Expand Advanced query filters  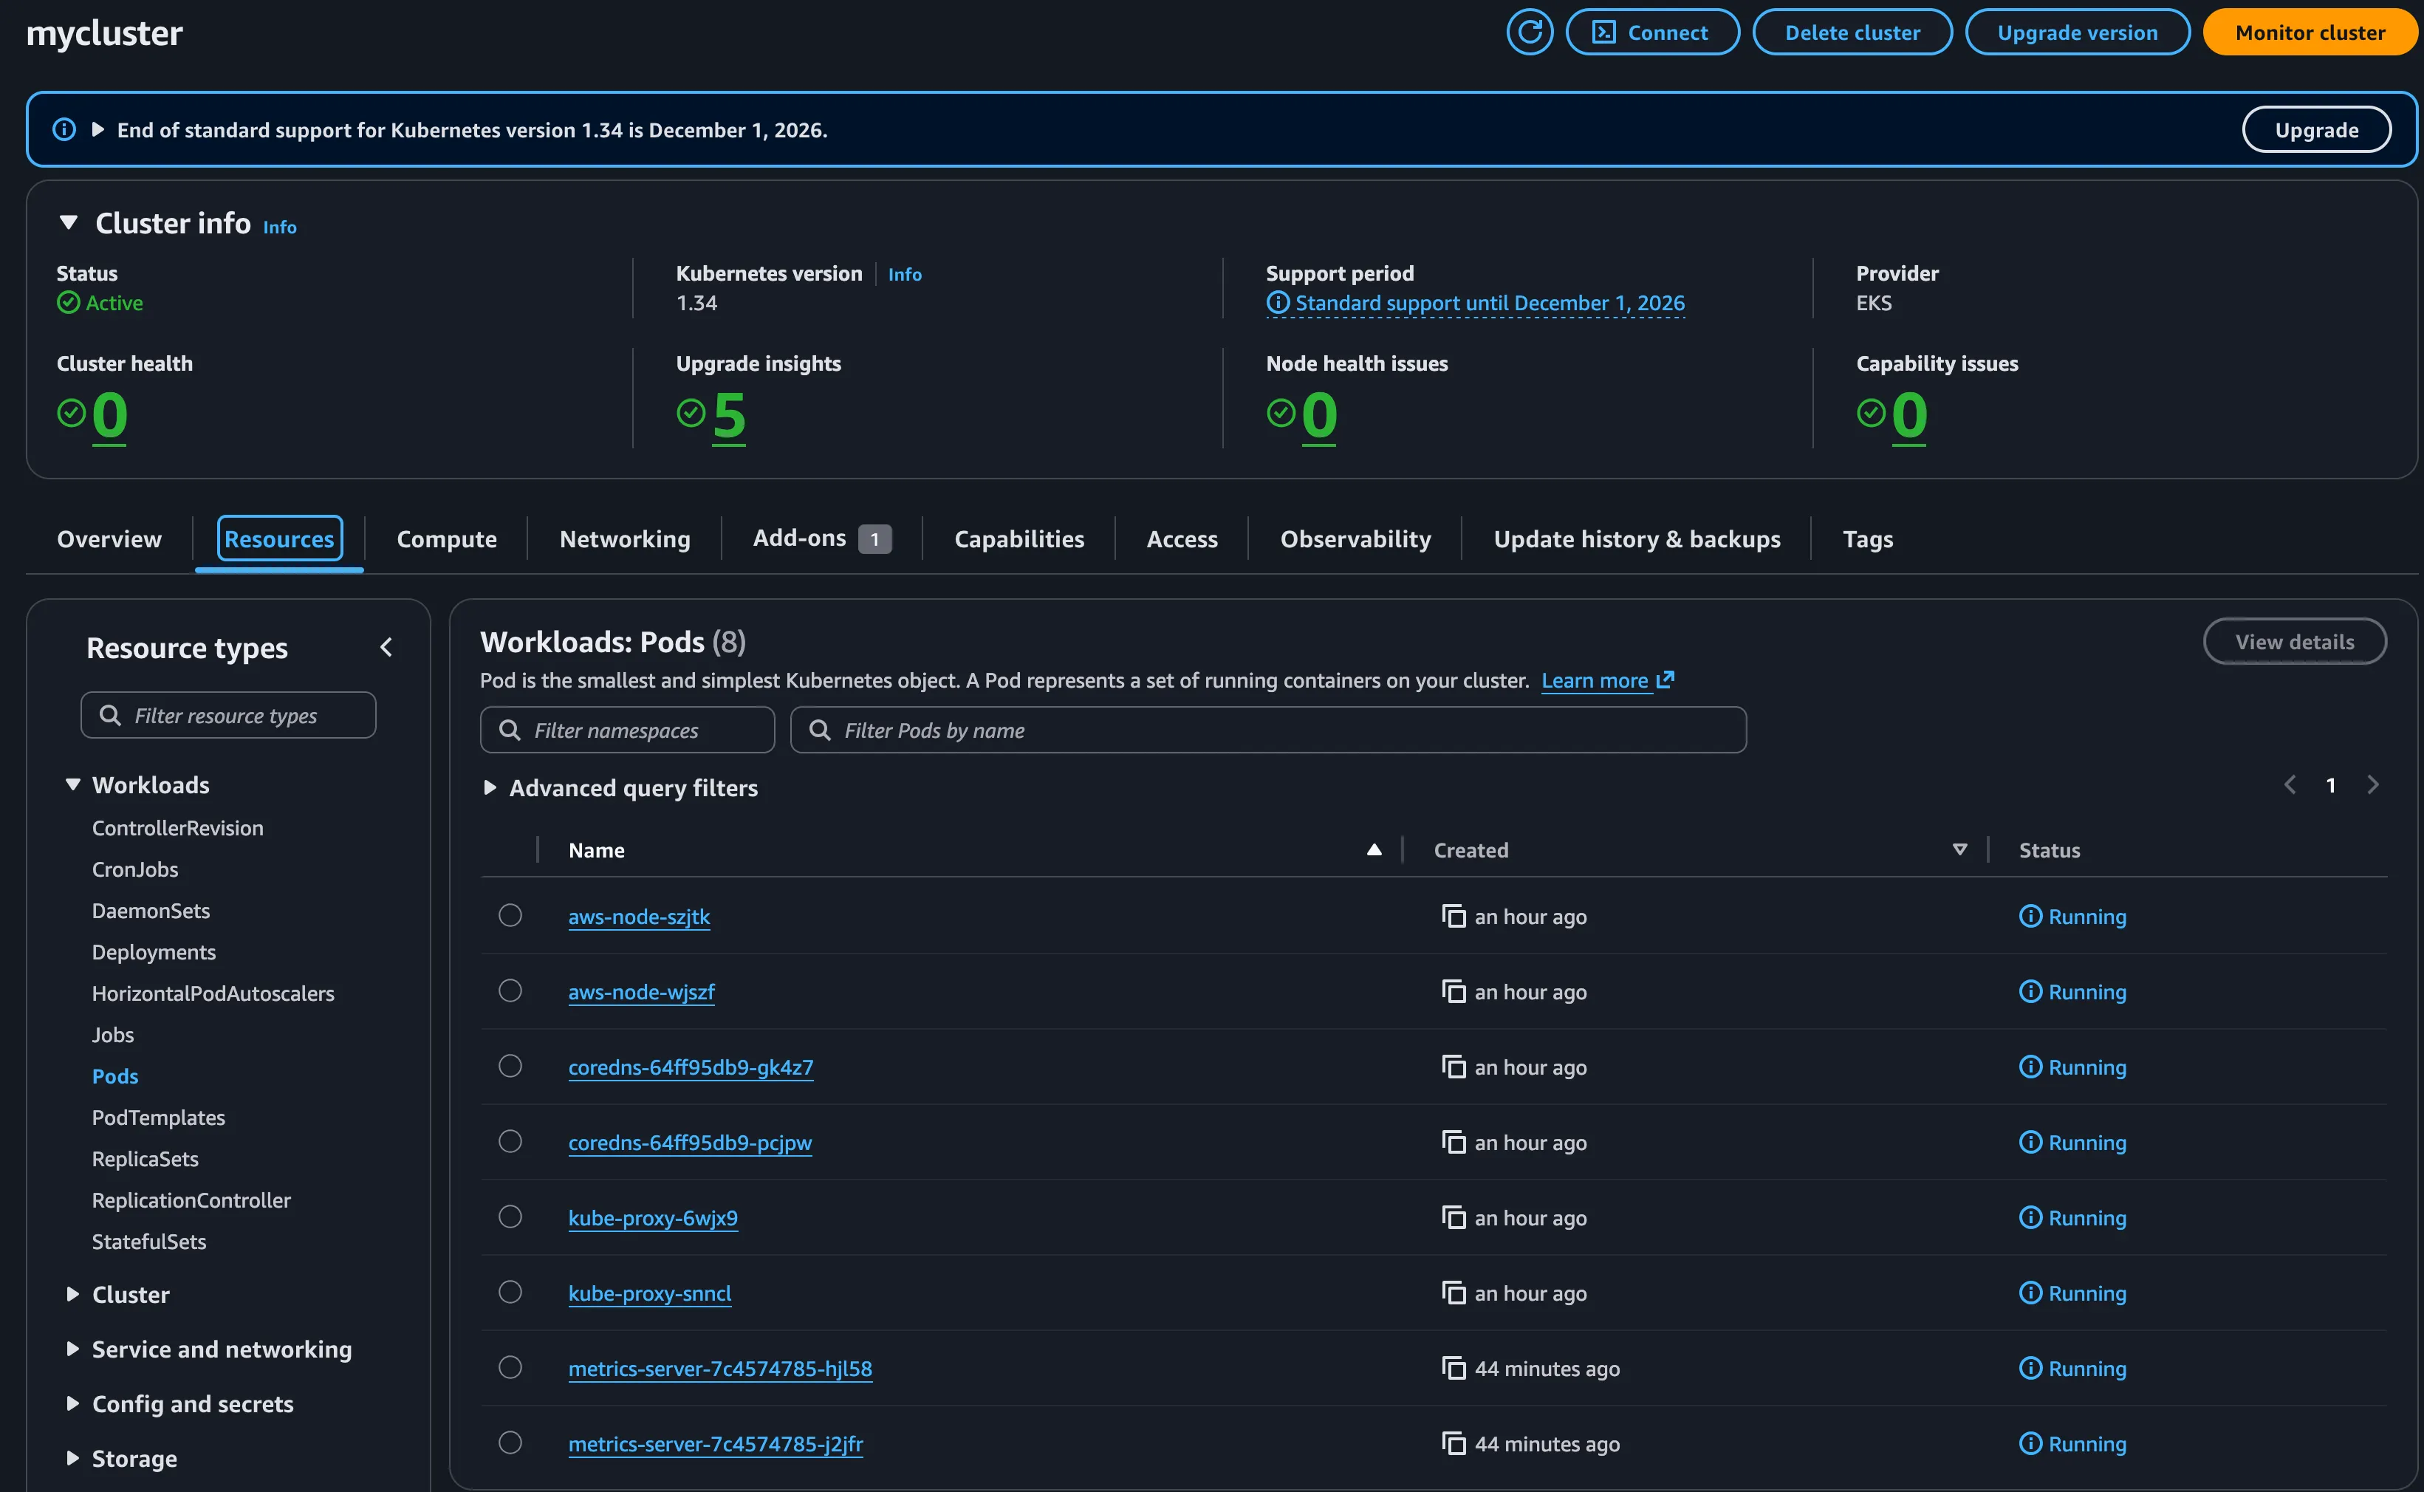coord(490,787)
